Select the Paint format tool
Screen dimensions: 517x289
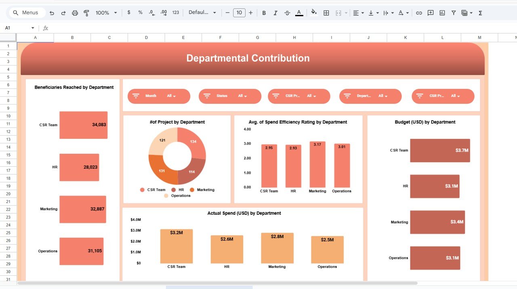86,13
